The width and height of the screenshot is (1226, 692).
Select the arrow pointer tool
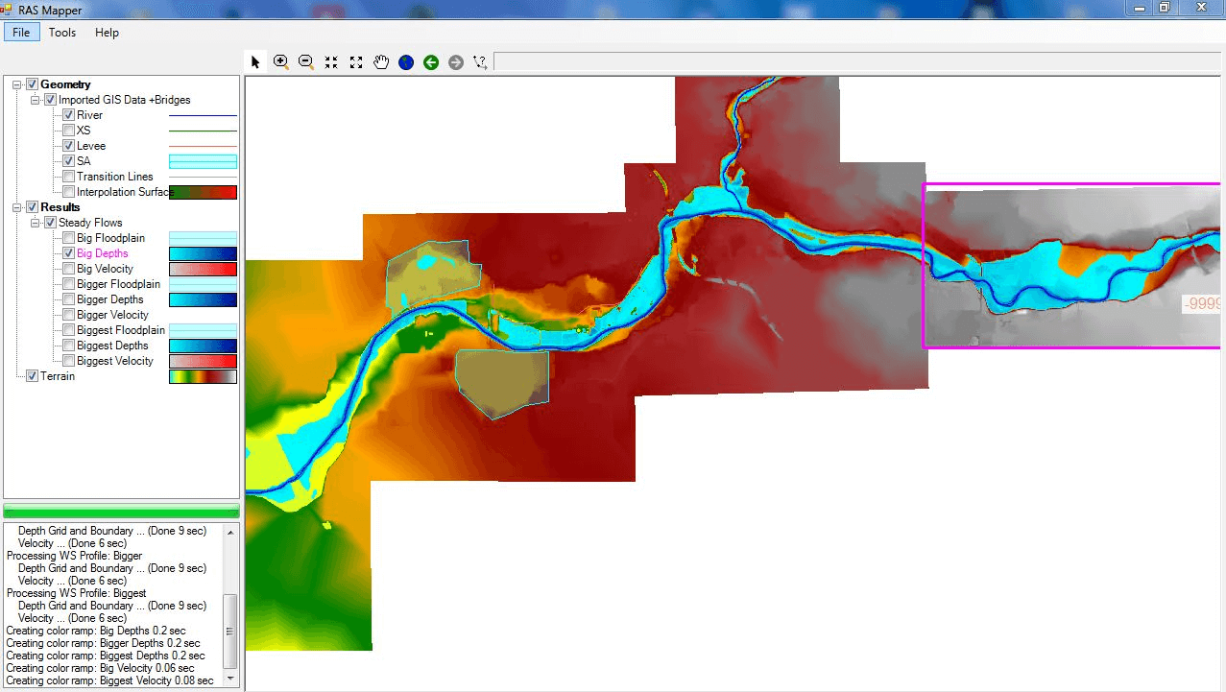point(255,62)
